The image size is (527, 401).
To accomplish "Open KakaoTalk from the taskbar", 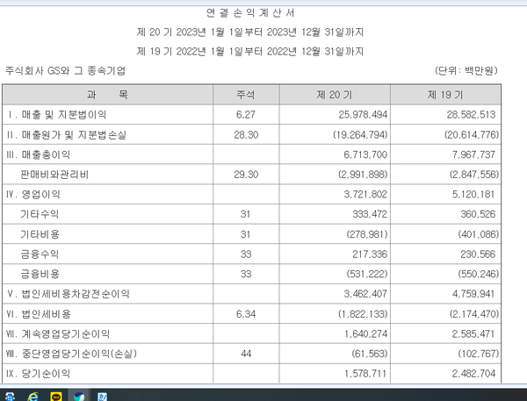I will point(56,397).
